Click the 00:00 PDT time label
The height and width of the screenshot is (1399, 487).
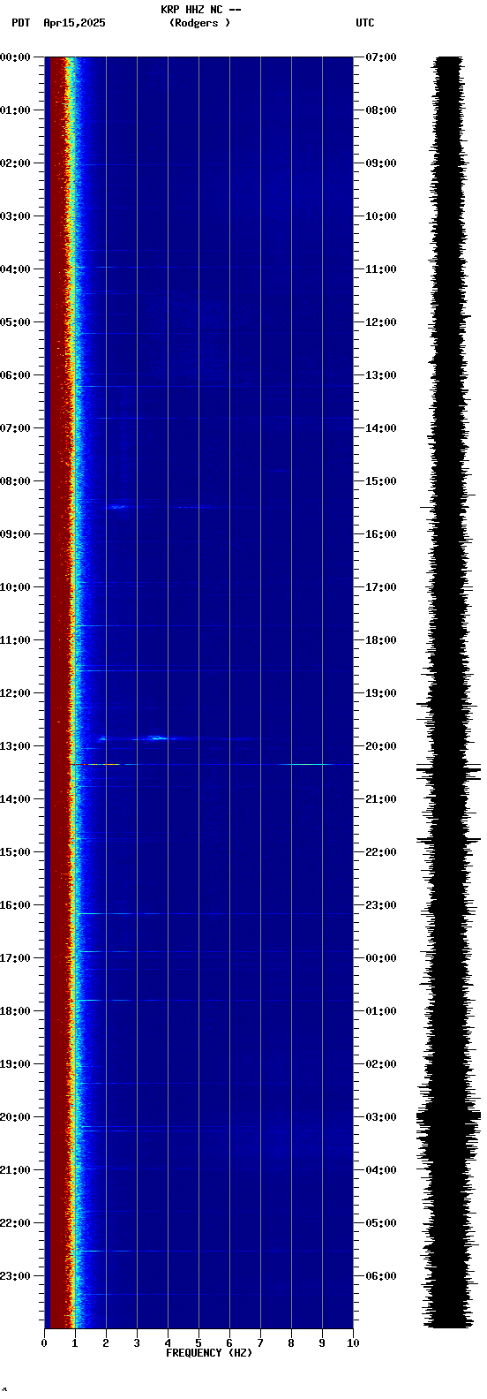[x=16, y=57]
